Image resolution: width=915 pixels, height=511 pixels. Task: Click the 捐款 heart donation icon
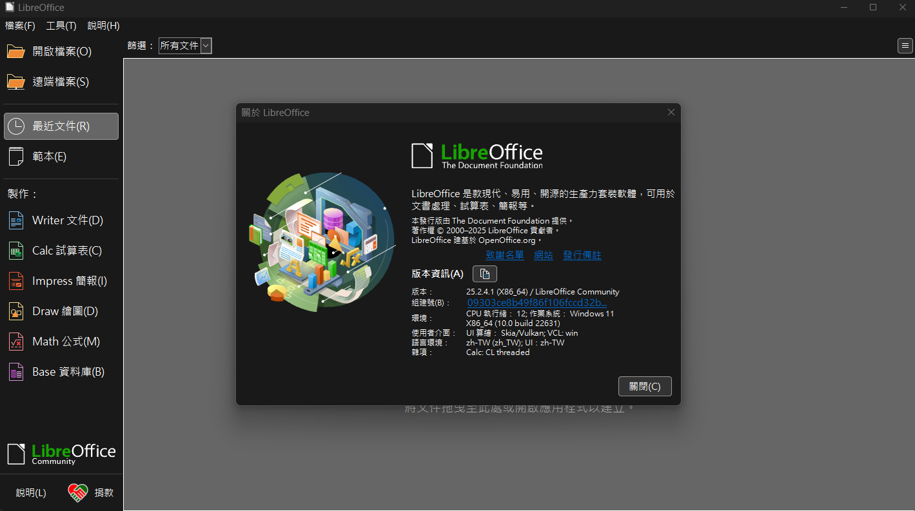pos(77,493)
